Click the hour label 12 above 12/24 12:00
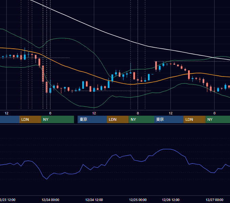The image size is (230, 203). [94, 113]
